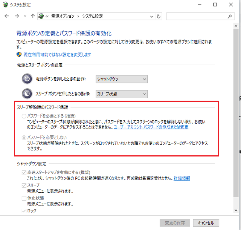Click the キャンセル button

[206, 223]
